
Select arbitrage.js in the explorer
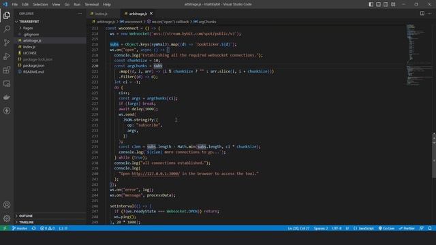(32, 41)
